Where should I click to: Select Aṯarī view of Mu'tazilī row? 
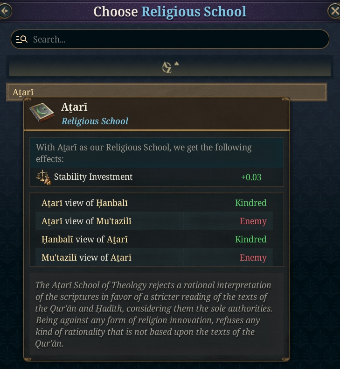click(x=154, y=221)
